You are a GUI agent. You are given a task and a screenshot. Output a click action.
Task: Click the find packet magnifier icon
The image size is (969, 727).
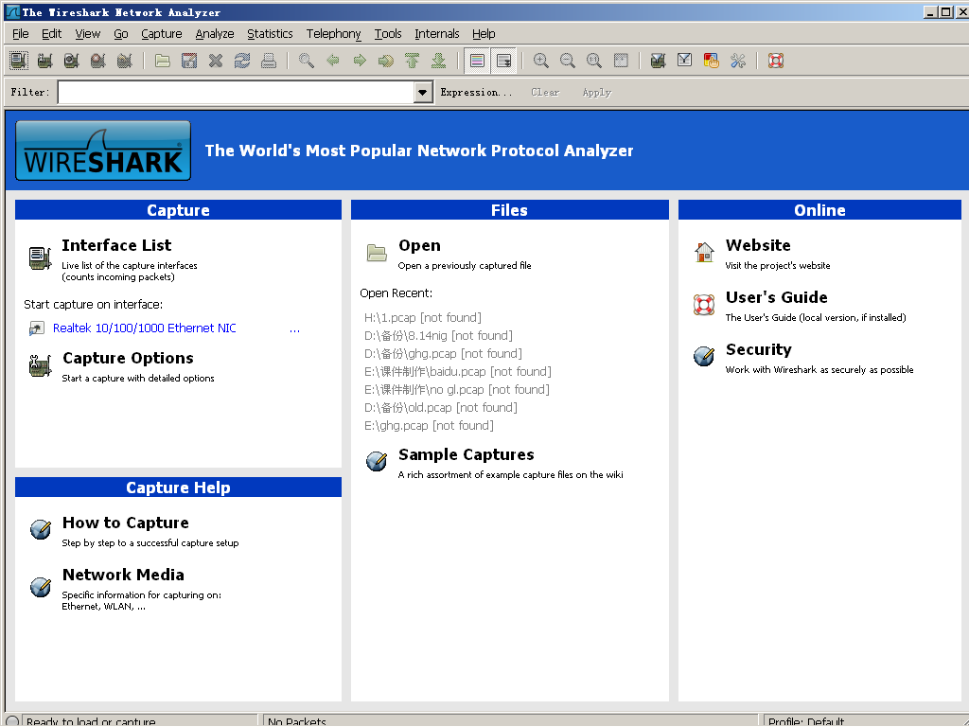pos(307,60)
